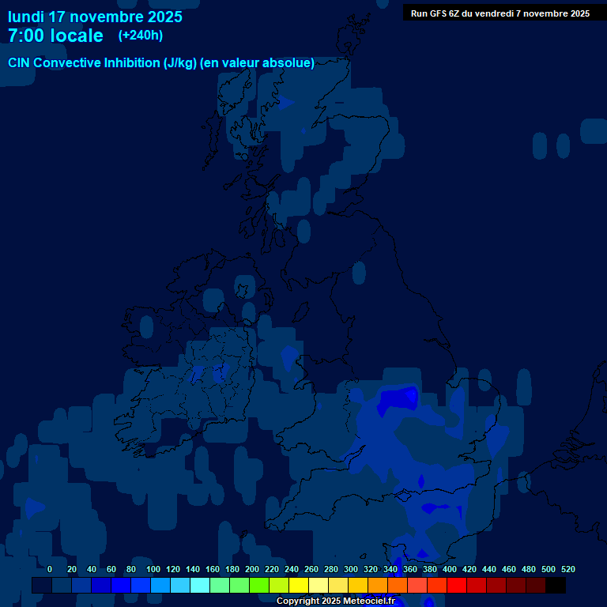Screen dimensions: 607x607
Task: Click the orange swatch below 320-340
Action: pyautogui.click(x=377, y=586)
